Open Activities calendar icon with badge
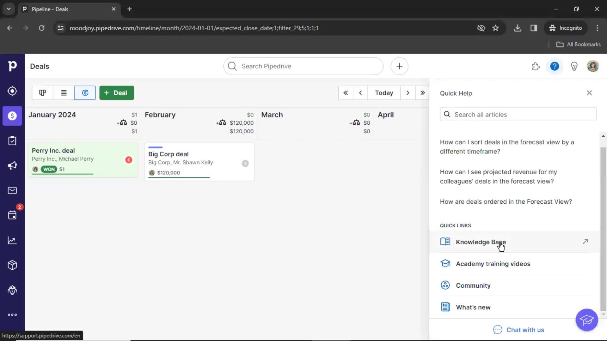Viewport: 607px width, 341px height. [x=12, y=215]
